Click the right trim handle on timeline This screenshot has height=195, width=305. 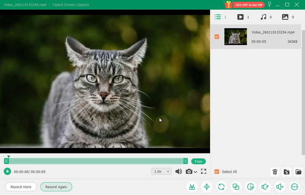185,161
